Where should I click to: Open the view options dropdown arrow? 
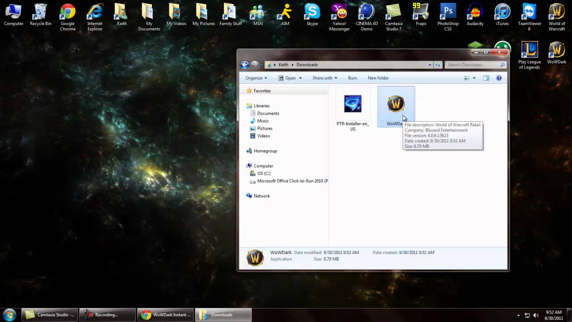click(474, 78)
